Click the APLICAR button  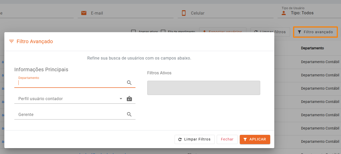coord(255,139)
